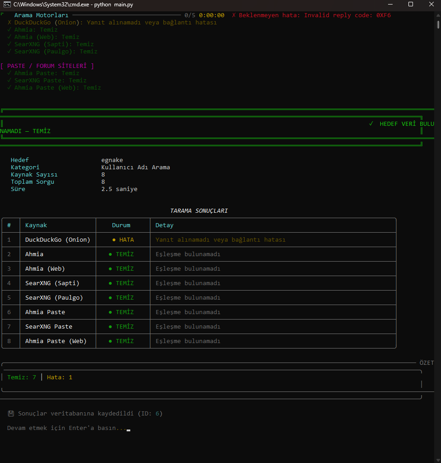Click the target value 'egnake'

(x=112, y=160)
